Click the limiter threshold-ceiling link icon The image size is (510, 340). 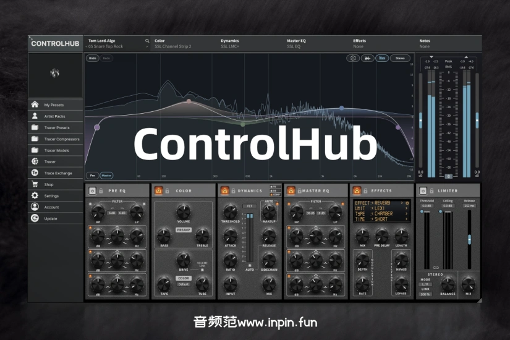click(x=436, y=268)
